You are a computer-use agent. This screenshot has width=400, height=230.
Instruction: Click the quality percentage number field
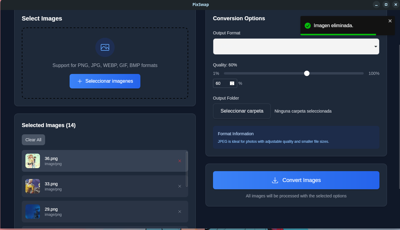click(x=225, y=83)
